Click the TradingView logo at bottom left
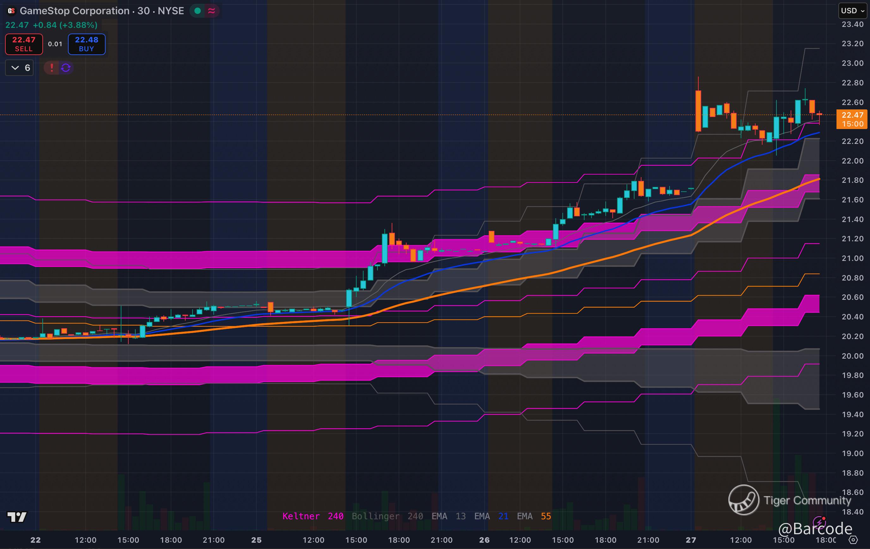The height and width of the screenshot is (549, 870). tap(17, 517)
